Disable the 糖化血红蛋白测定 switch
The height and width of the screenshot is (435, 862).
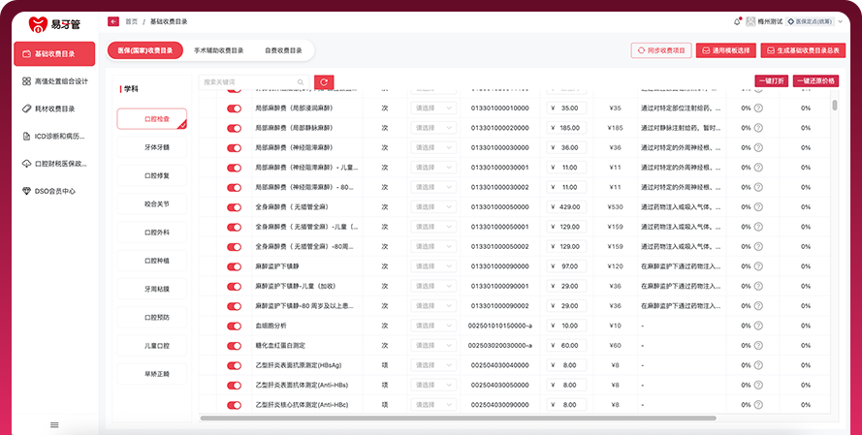point(235,346)
